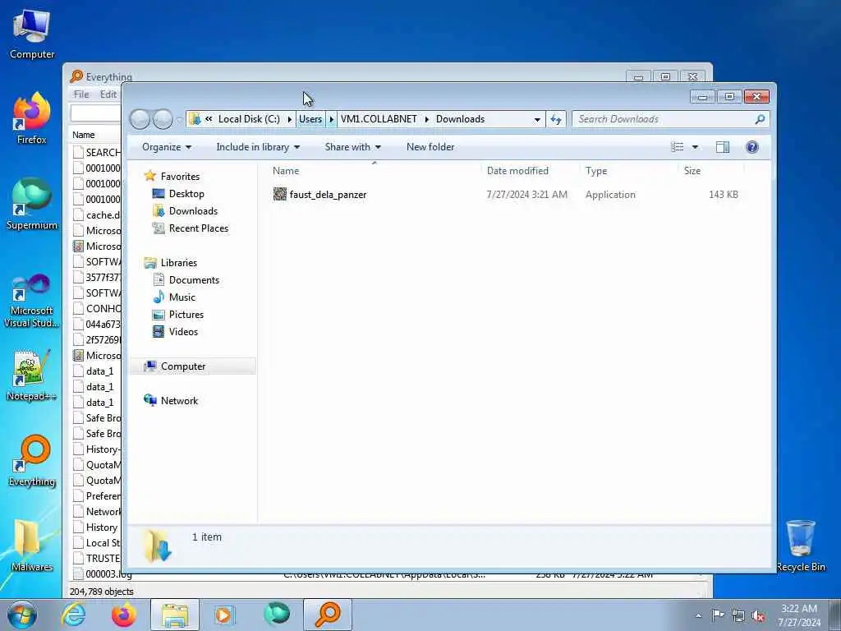Open the Organize dropdown menu

166,147
